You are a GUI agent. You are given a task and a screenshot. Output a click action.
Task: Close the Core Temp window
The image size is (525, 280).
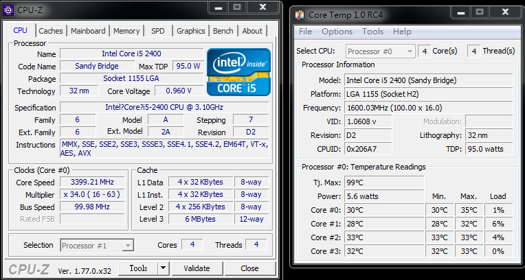tap(505, 12)
